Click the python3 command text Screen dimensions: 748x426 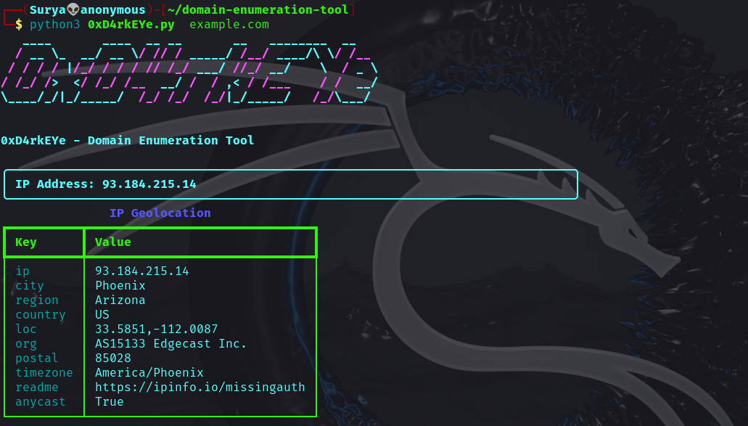coord(54,25)
